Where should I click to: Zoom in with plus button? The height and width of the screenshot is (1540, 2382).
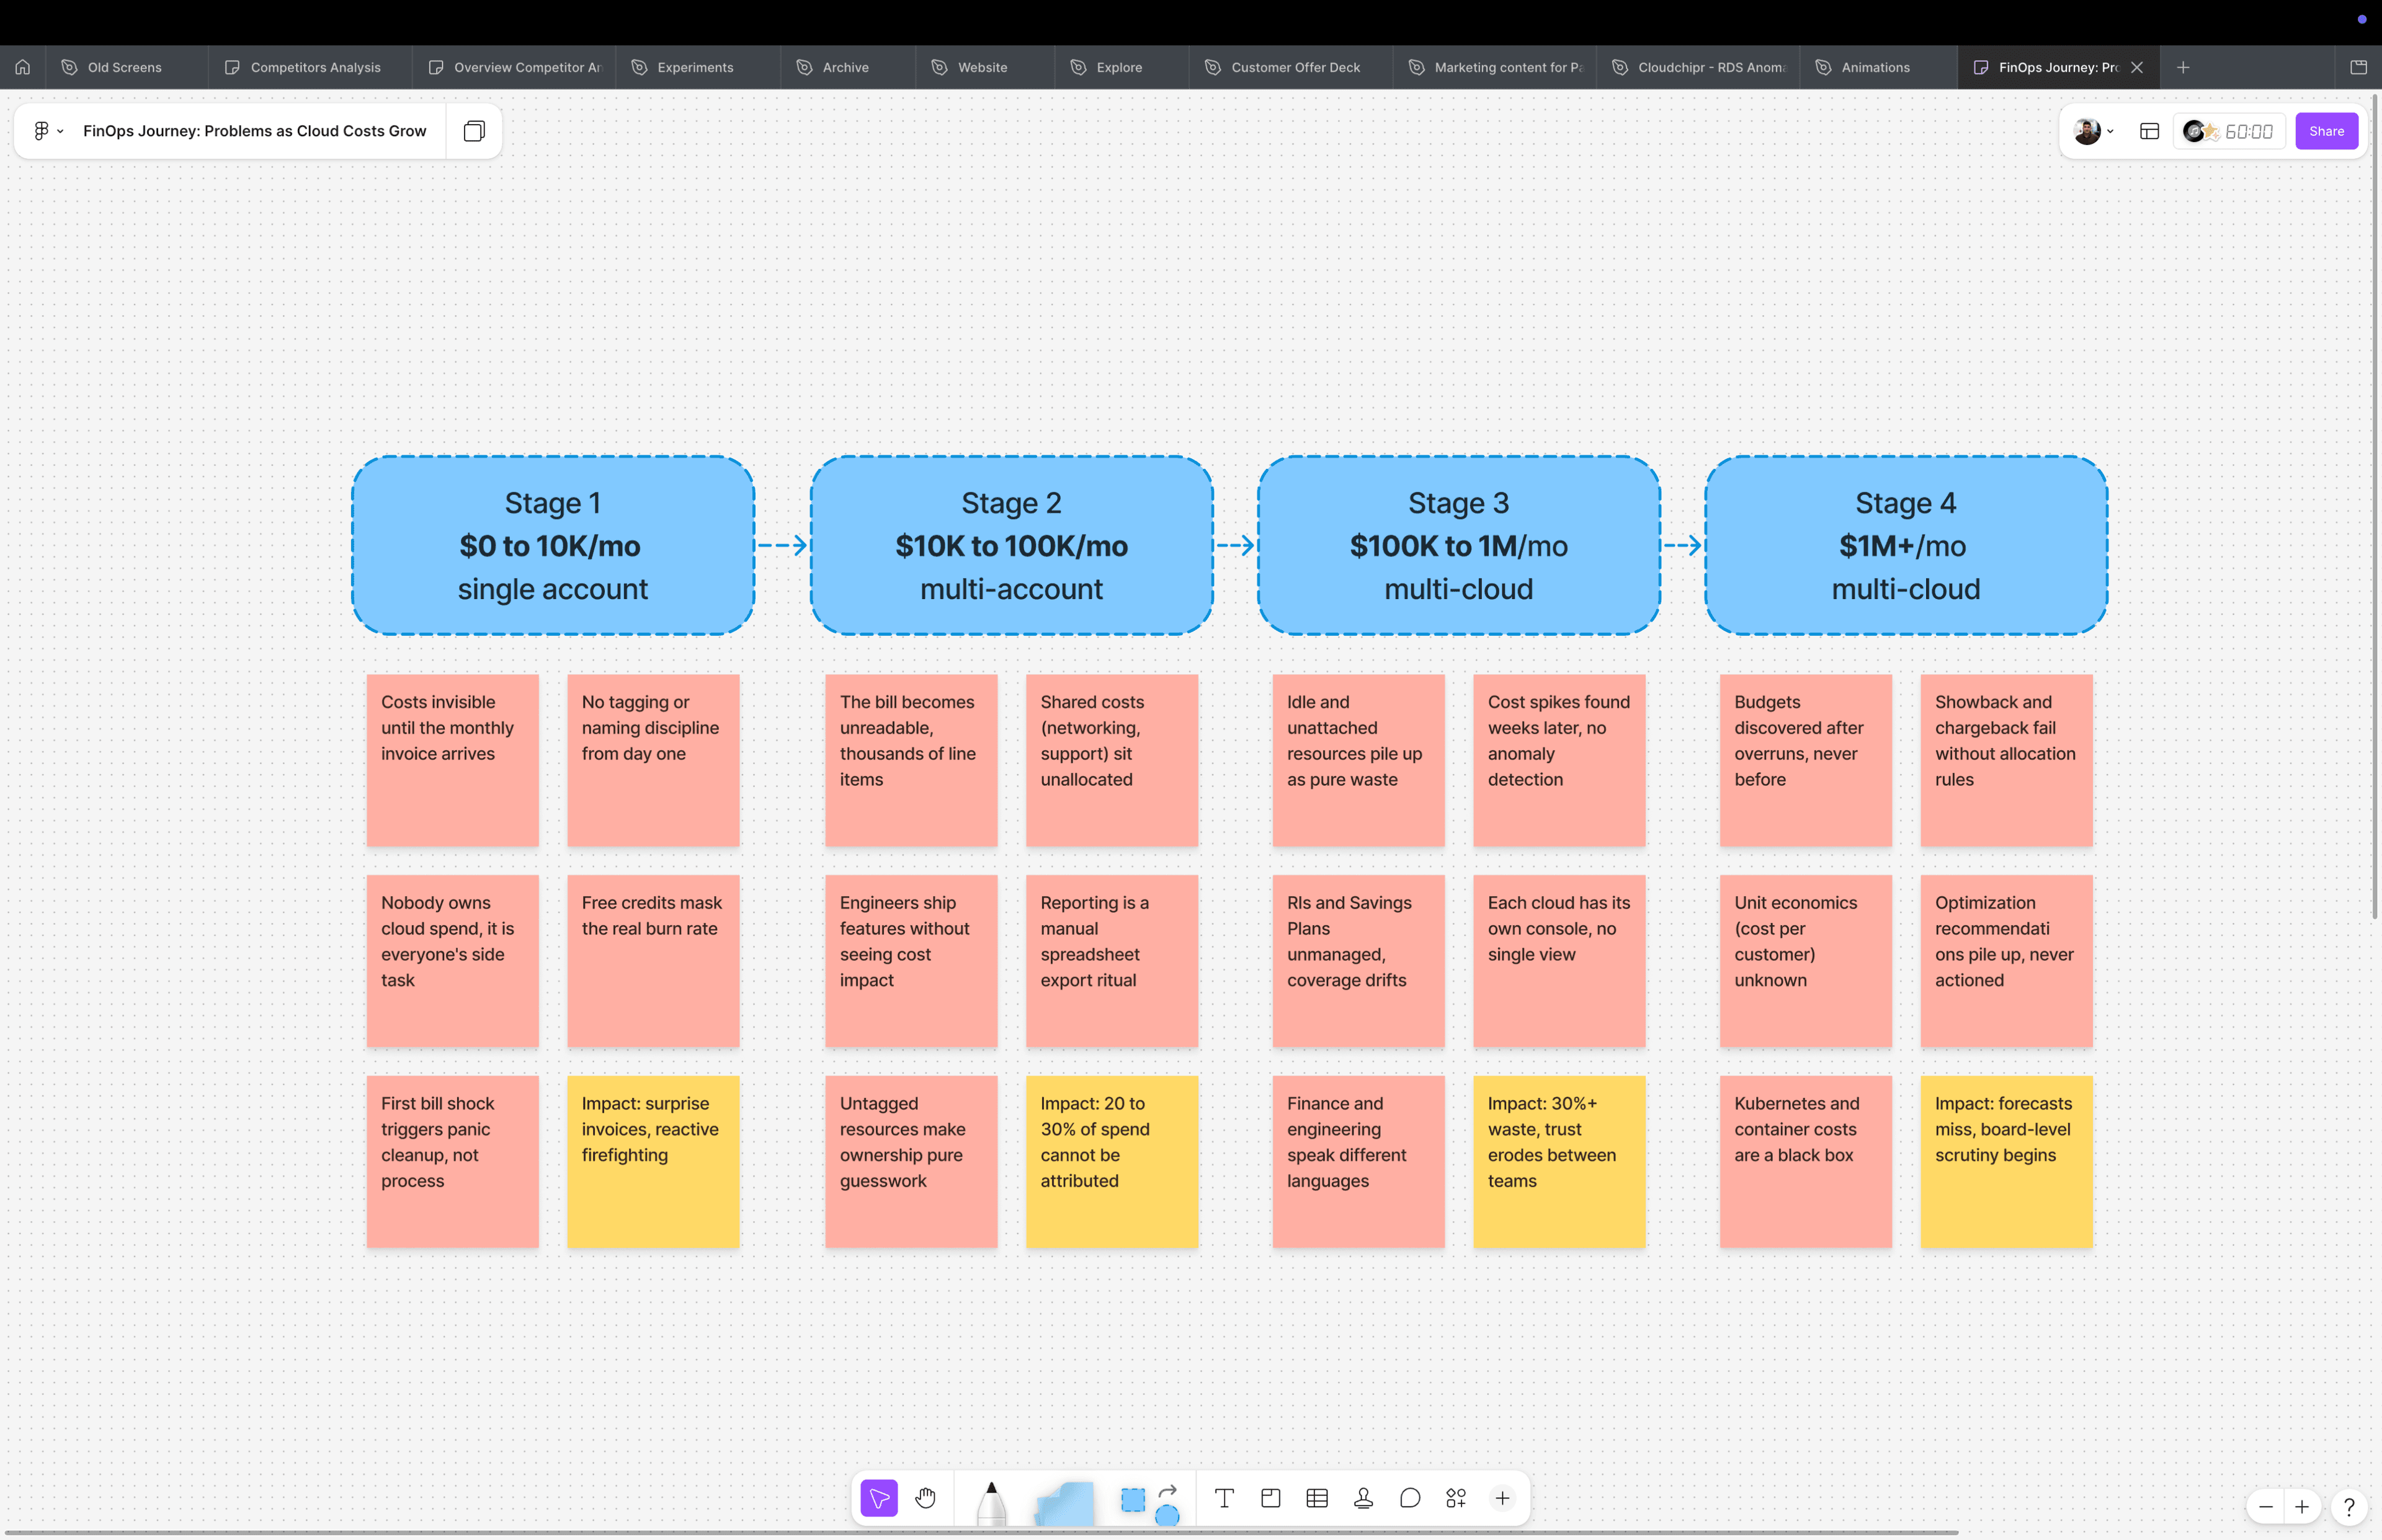2302,1506
